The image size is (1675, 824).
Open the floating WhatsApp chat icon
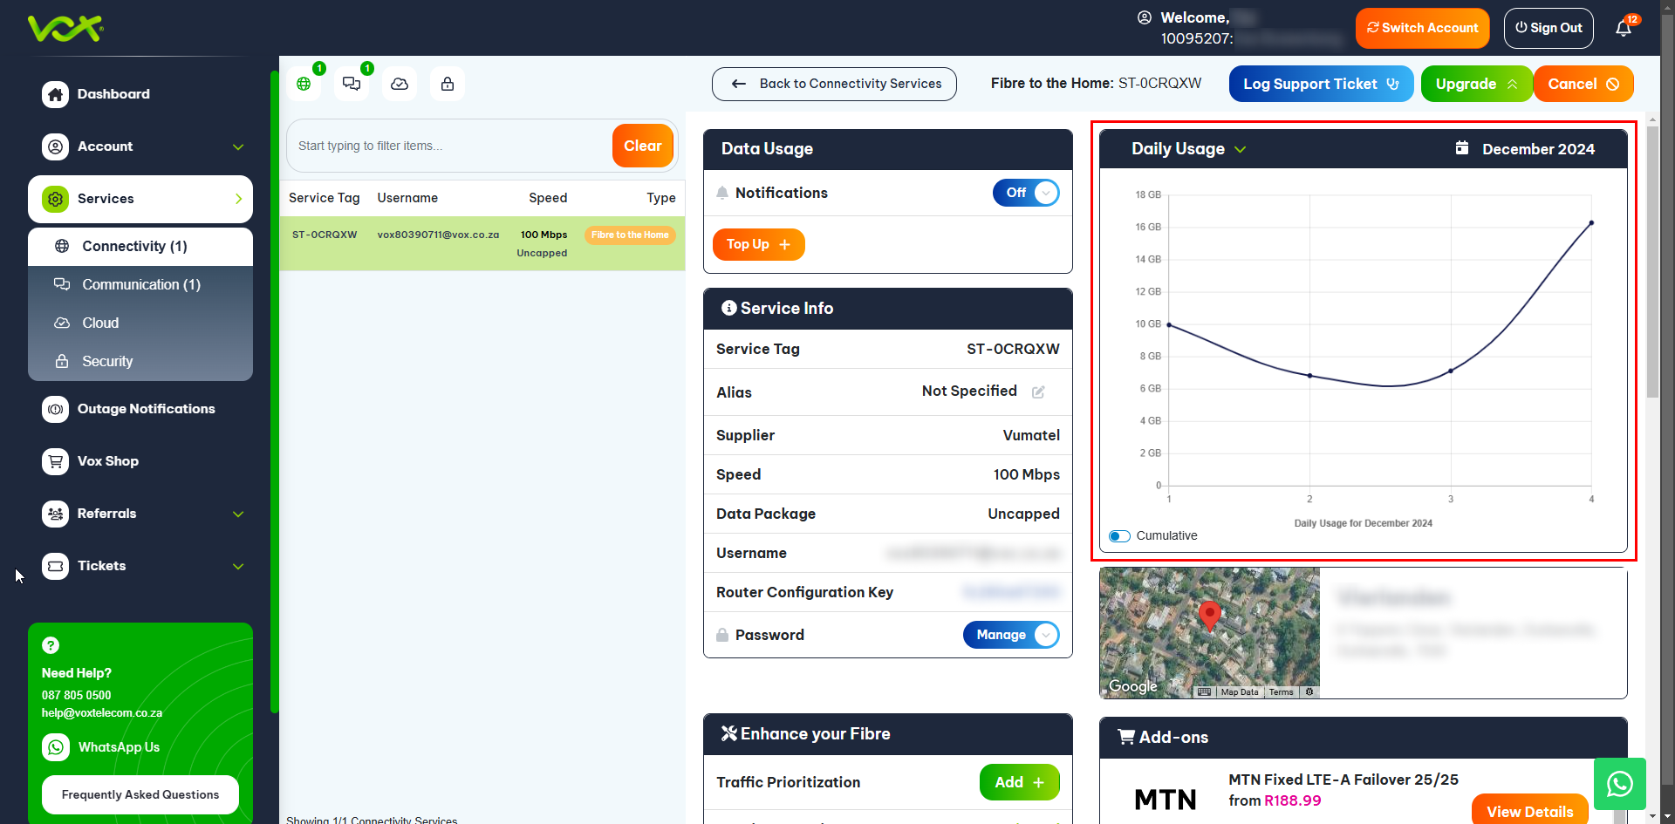(1619, 784)
